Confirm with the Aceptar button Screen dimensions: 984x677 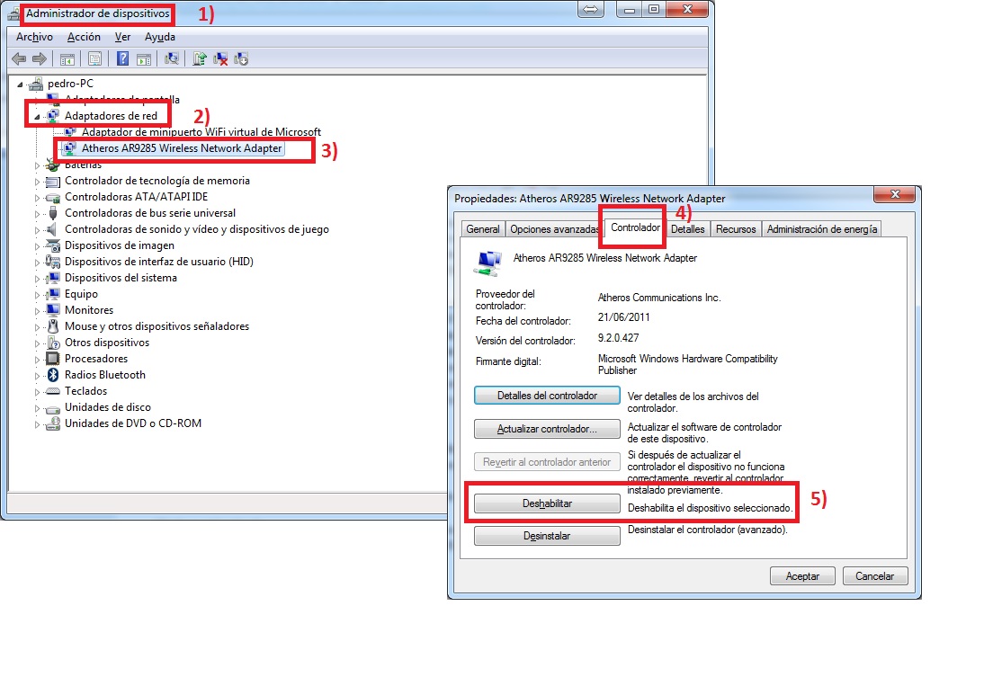pyautogui.click(x=802, y=576)
